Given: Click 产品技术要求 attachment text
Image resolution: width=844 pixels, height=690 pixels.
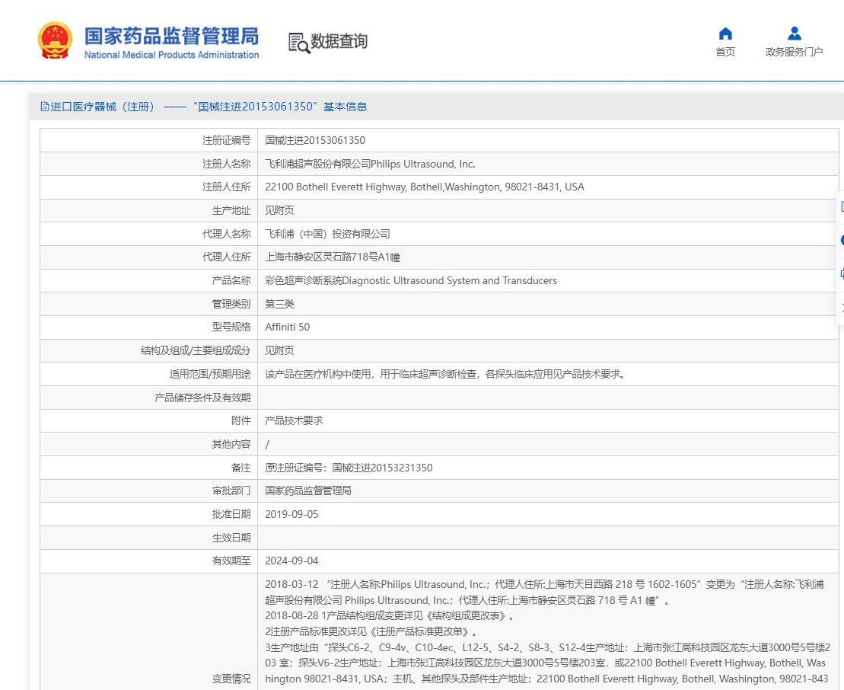Looking at the screenshot, I should pos(294,420).
